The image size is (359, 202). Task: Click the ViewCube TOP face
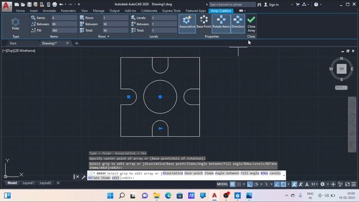pyautogui.click(x=342, y=68)
